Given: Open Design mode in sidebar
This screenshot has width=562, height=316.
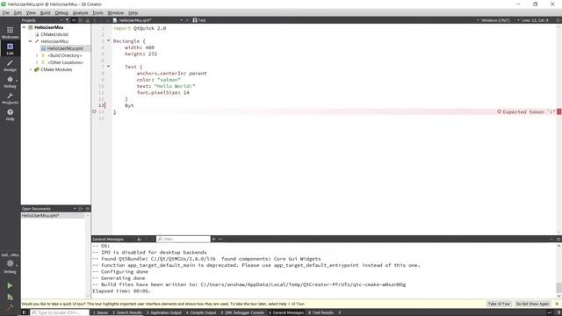Looking at the screenshot, I should pyautogui.click(x=10, y=65).
